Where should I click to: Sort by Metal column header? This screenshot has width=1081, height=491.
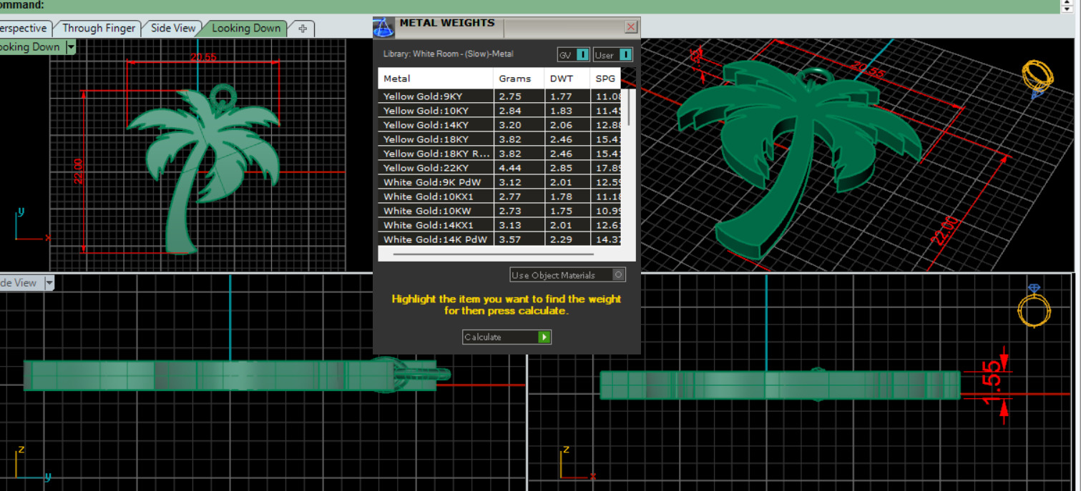pos(436,79)
